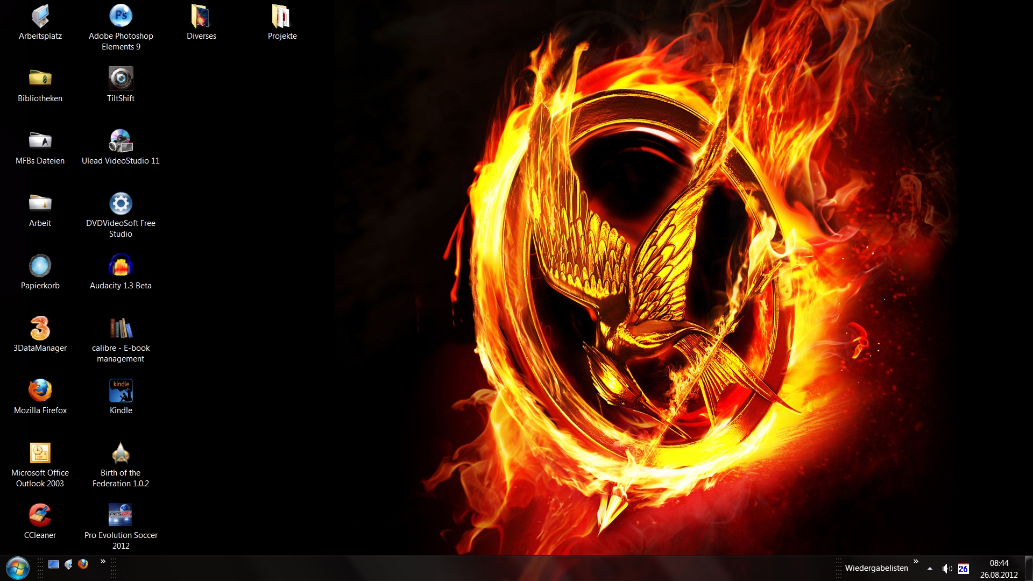Select the Ulead VideoStudio 11 icon
Screen dimensions: 1033x581
pyautogui.click(x=121, y=141)
